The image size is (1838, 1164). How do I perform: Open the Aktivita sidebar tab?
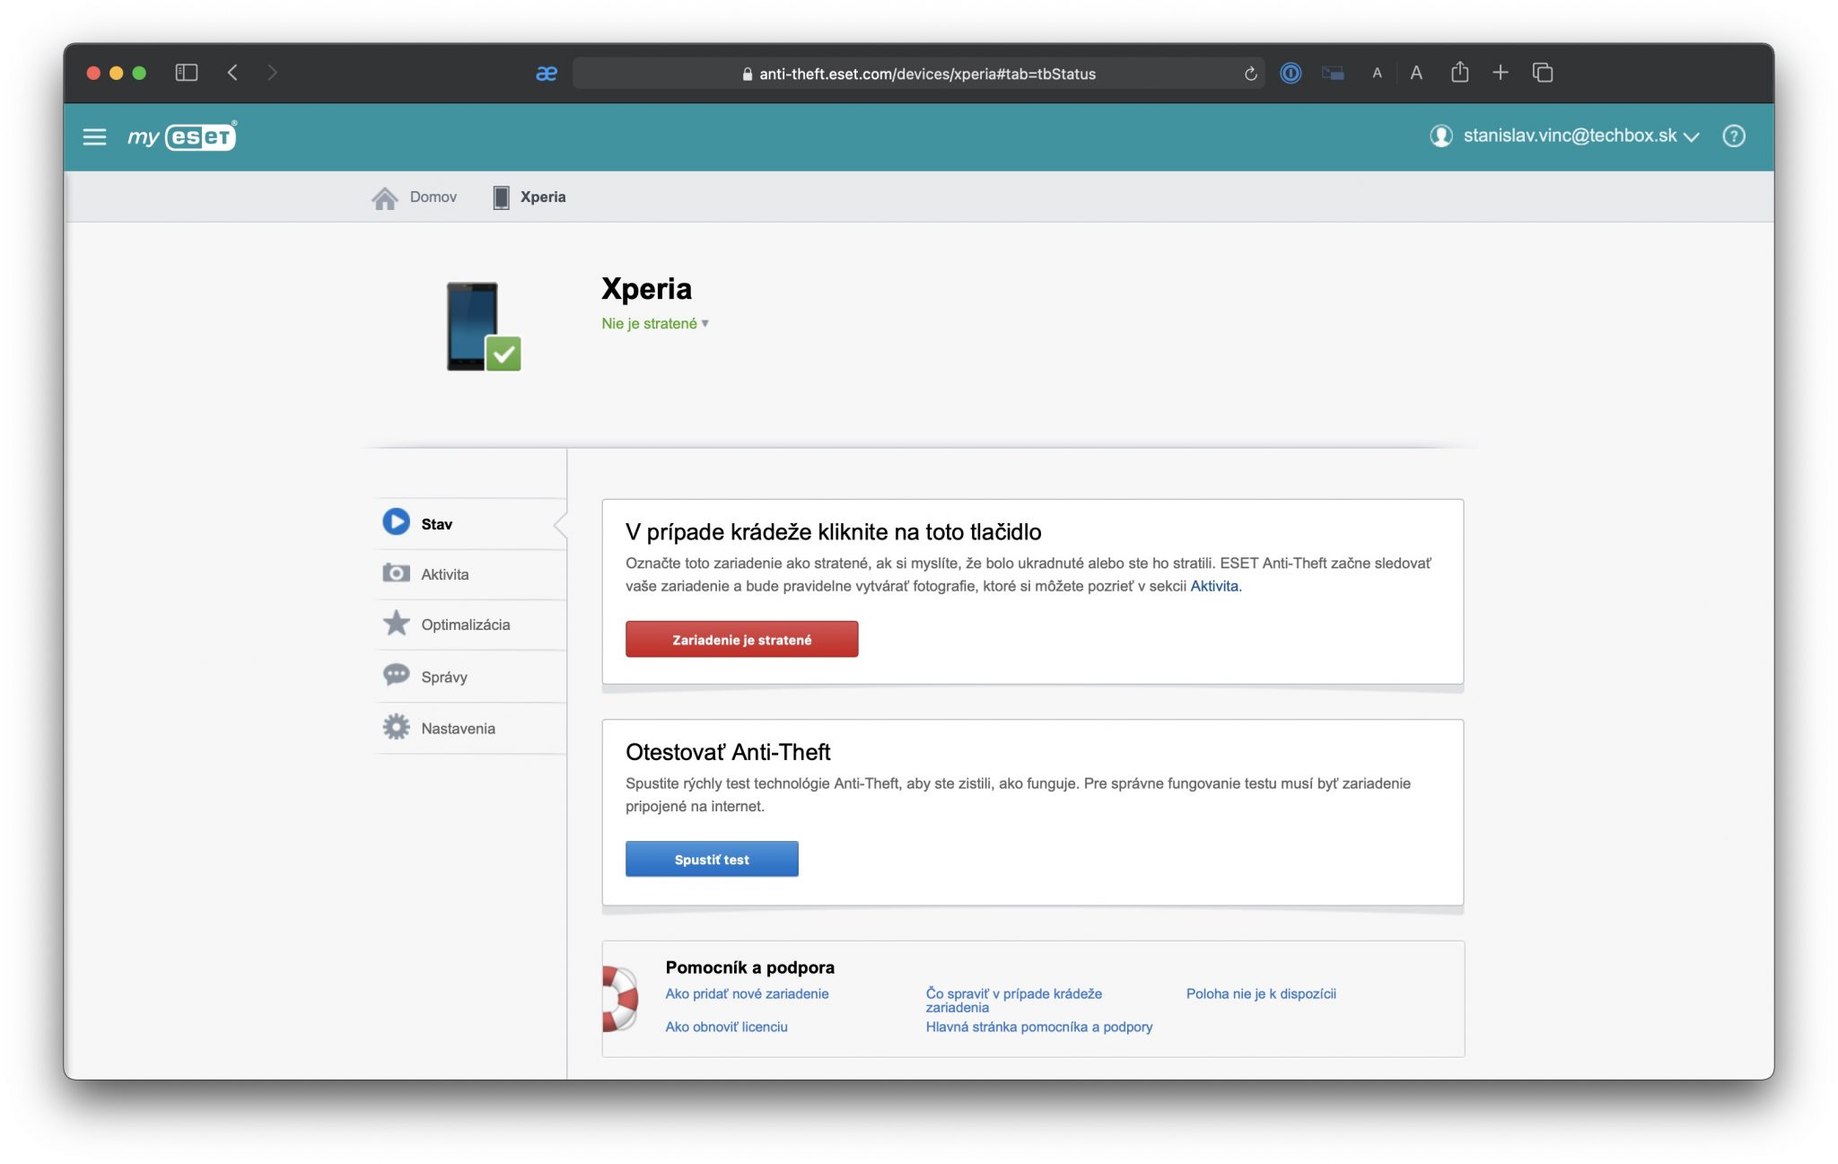click(x=471, y=574)
